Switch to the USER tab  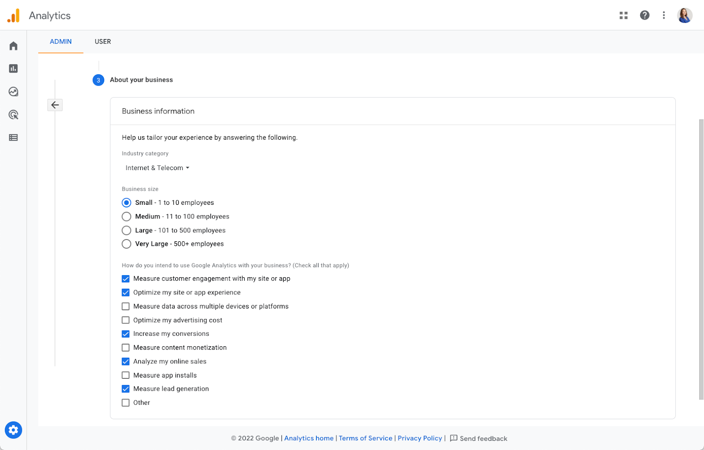point(103,41)
